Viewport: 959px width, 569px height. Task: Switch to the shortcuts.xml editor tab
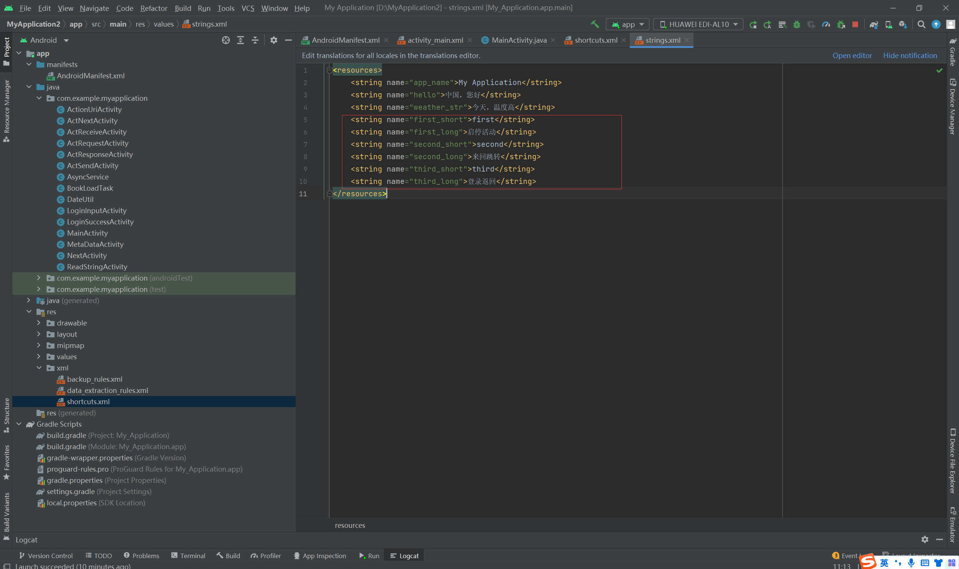pyautogui.click(x=596, y=40)
